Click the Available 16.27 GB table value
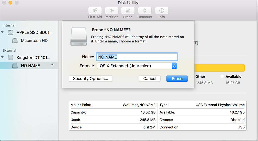This screenshot has height=141, width=258. click(237, 112)
